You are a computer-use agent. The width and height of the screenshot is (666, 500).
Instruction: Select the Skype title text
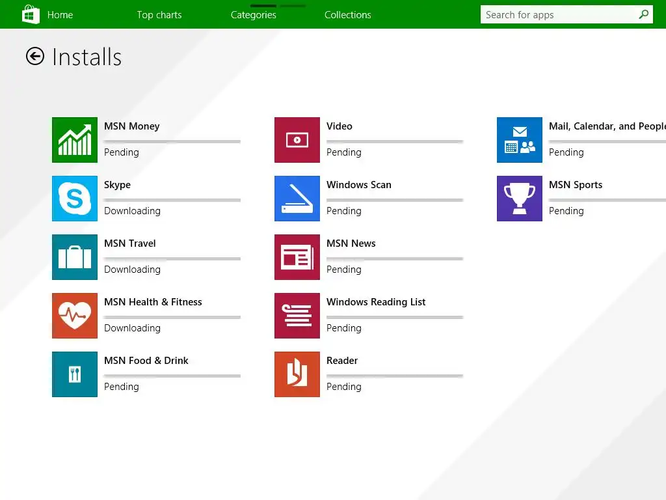click(117, 185)
